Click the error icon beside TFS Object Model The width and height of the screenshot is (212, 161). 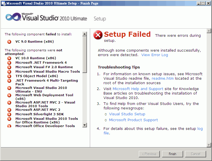(9, 76)
